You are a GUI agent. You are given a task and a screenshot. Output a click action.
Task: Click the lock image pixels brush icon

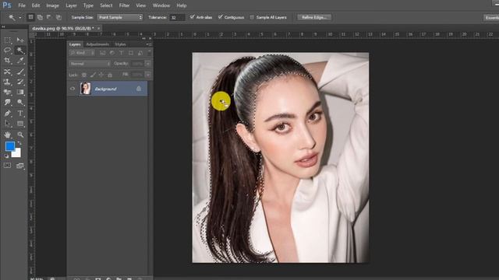pyautogui.click(x=93, y=75)
